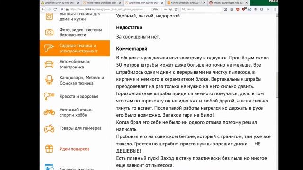
Task: Click the car category icon
Action: (49, 64)
